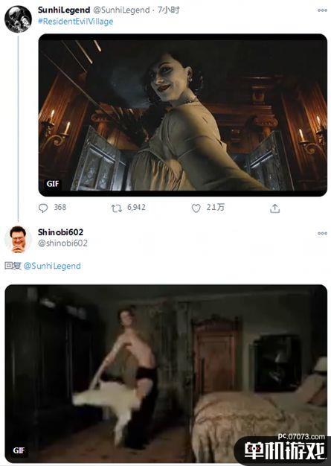Like the tweet with heart icon

coord(196,208)
